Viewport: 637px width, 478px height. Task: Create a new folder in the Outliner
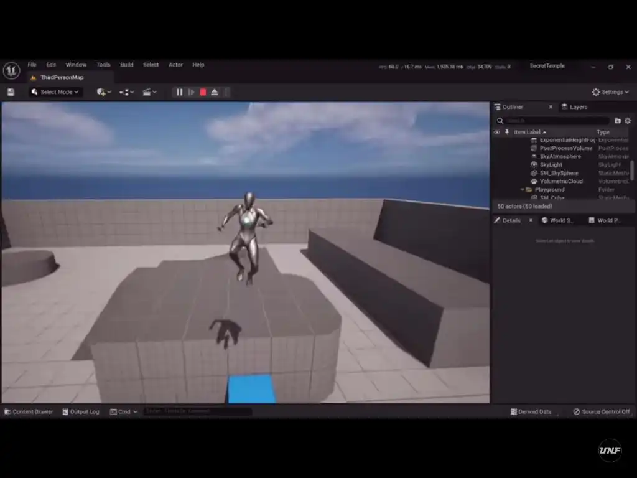[x=618, y=121]
